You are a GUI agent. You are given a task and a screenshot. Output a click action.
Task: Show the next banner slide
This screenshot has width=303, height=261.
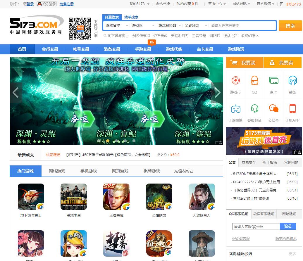[x=217, y=92]
